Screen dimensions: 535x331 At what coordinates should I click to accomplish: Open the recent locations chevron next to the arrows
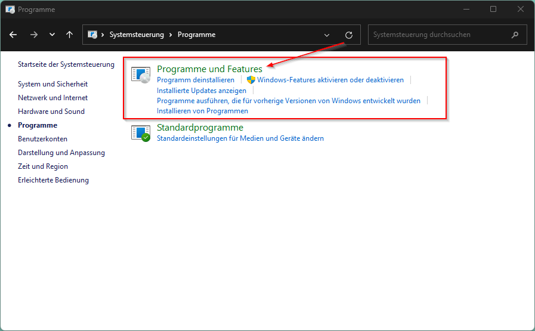(x=52, y=35)
